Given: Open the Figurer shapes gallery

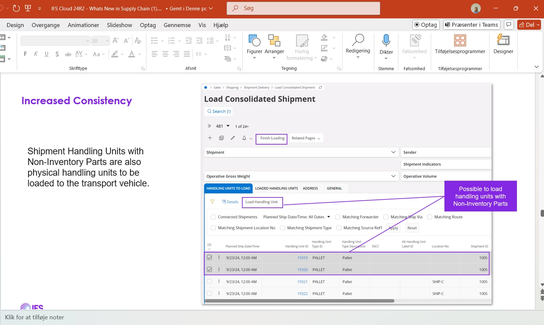Looking at the screenshot, I should click(255, 47).
